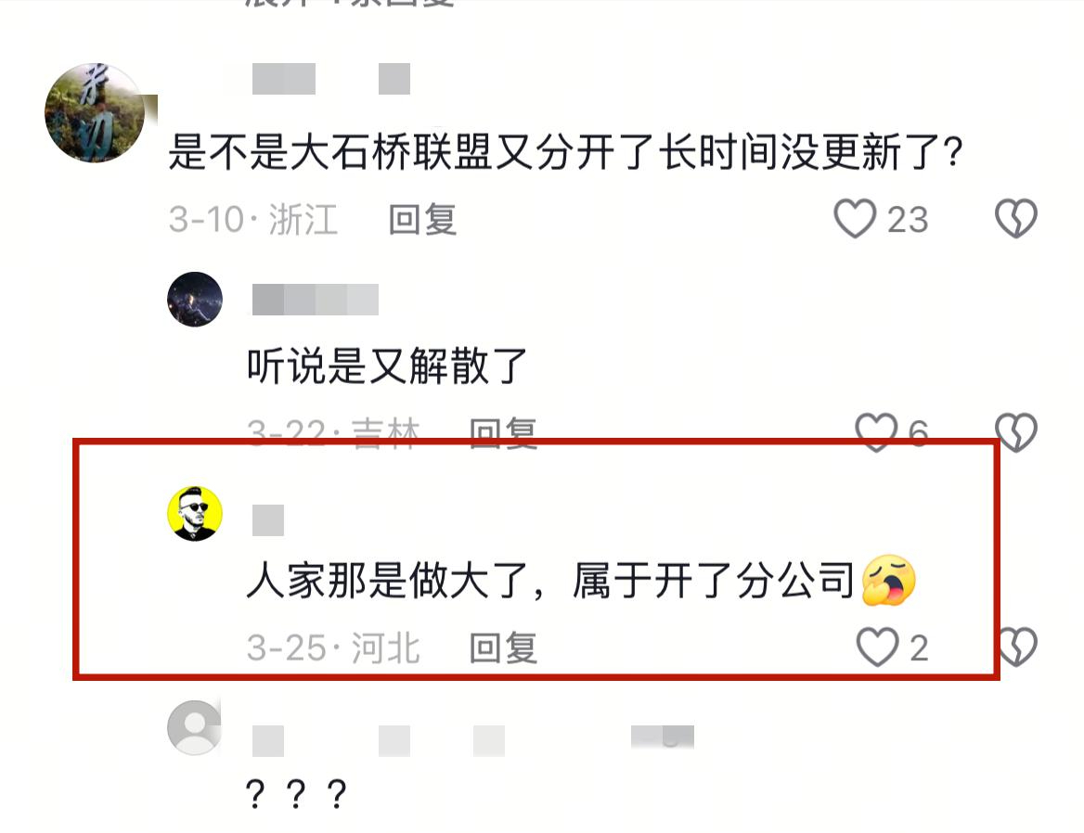Open the landscape avatar with calligraphy
Screen dimensions: 1084x833
coord(95,112)
